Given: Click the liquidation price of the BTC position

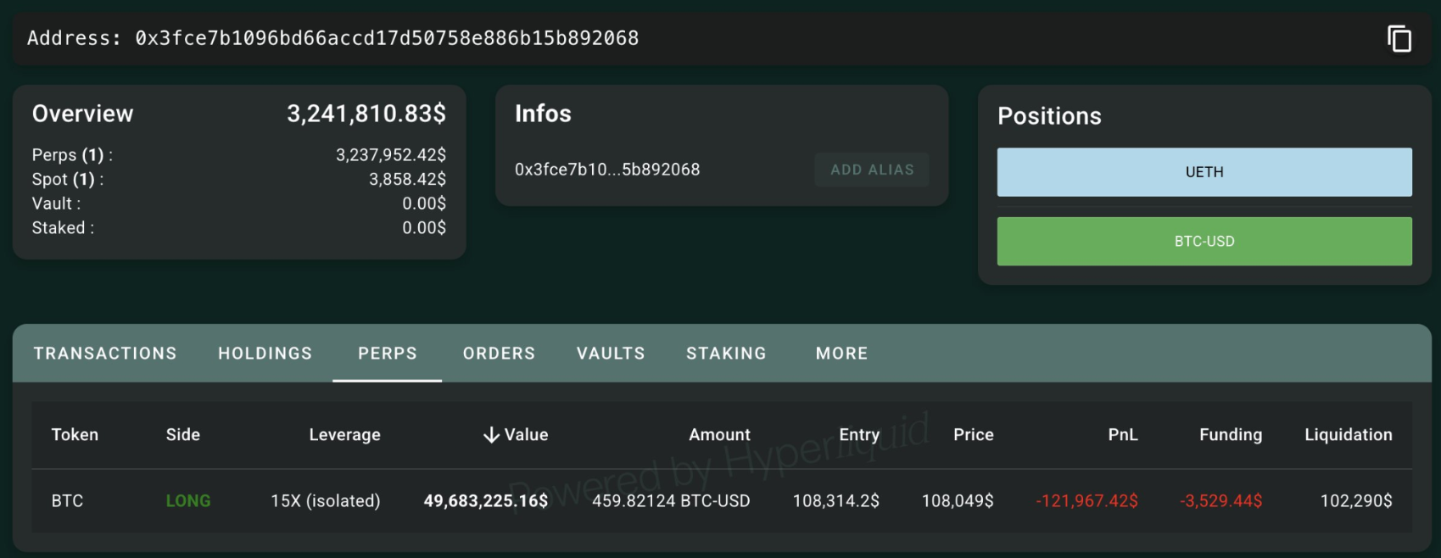Looking at the screenshot, I should pos(1355,500).
